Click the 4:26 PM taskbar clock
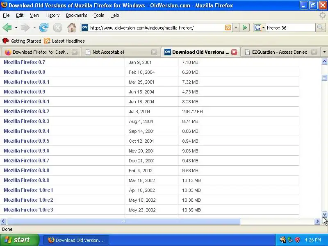This screenshot has height=246, width=328. pos(313,240)
